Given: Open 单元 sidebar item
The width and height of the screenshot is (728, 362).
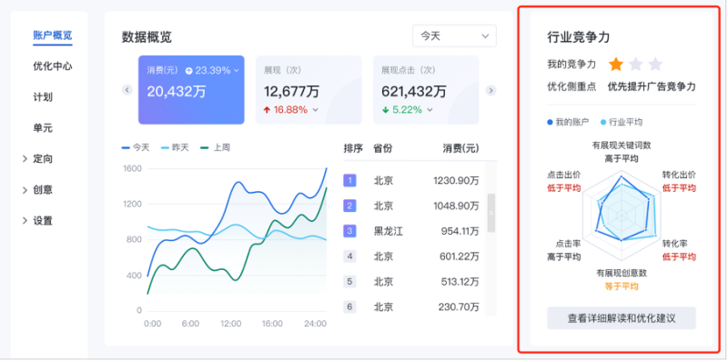Looking at the screenshot, I should coord(43,128).
